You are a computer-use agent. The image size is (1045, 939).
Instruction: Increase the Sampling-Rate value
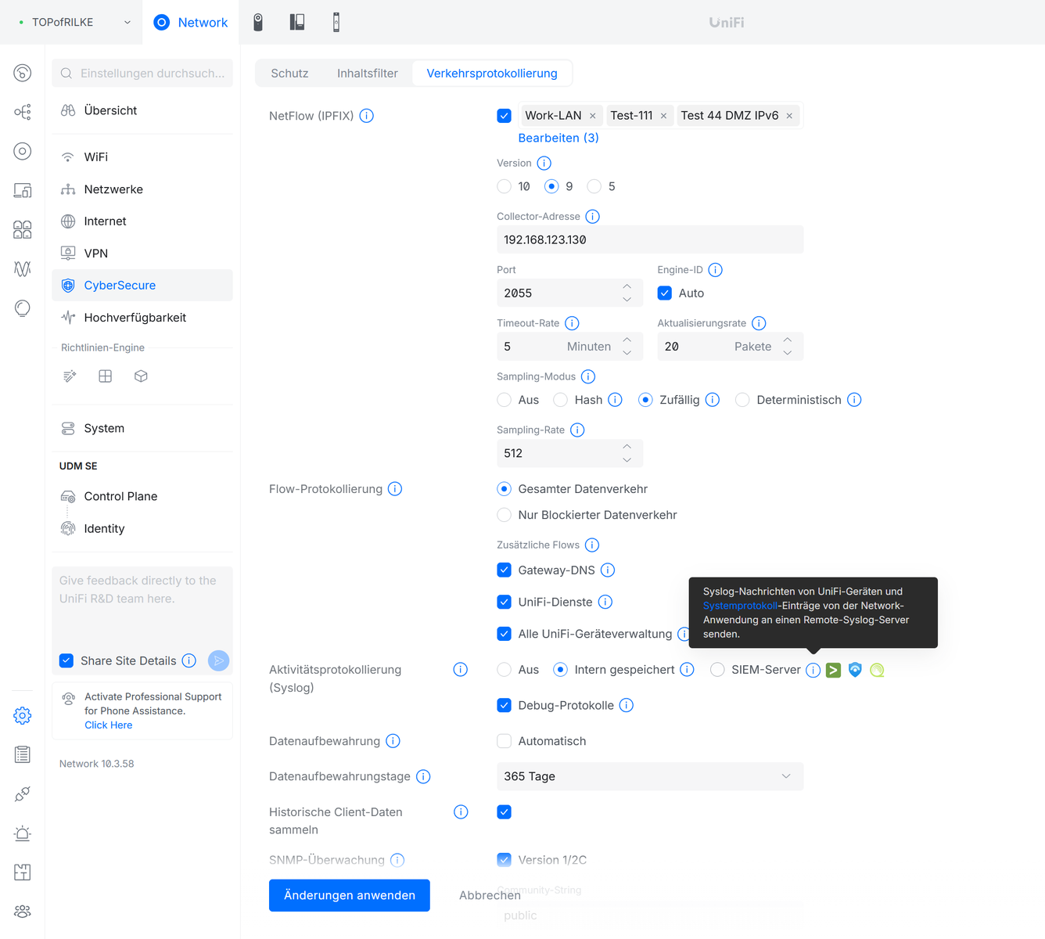coord(627,446)
